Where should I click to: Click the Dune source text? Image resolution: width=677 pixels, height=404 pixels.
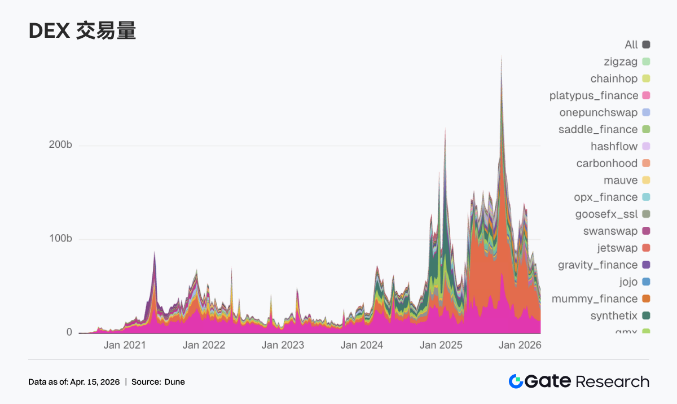pyautogui.click(x=175, y=382)
